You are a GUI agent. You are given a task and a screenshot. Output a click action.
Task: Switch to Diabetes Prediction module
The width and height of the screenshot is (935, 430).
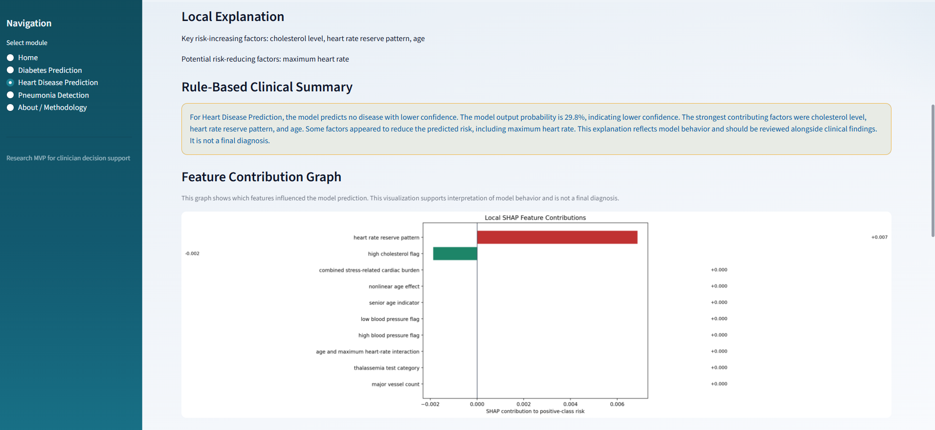(10, 70)
